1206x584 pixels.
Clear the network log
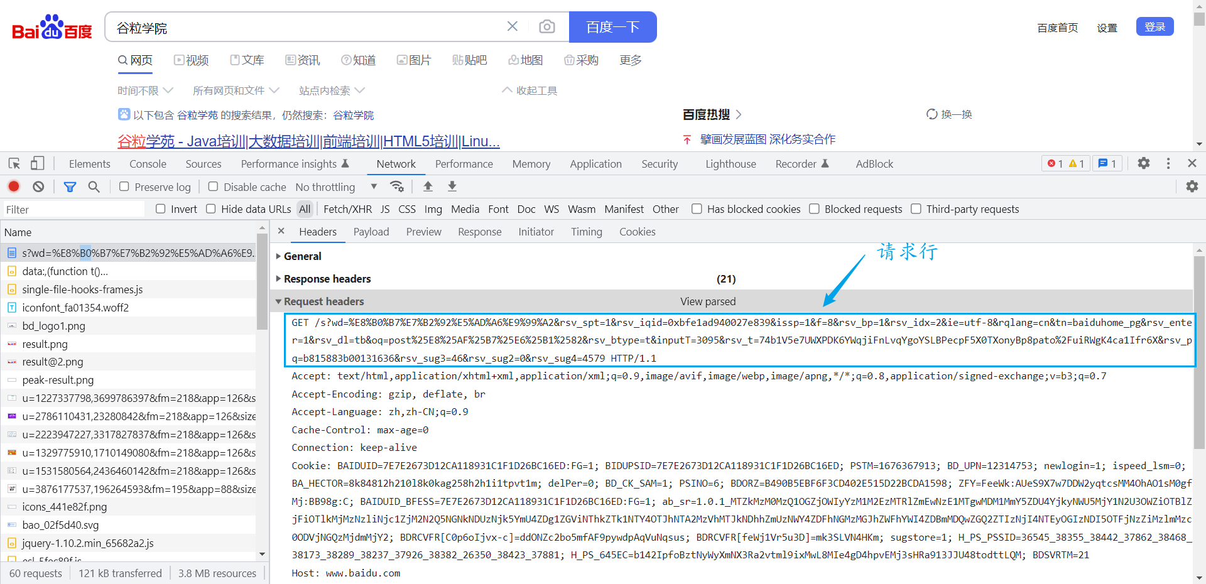click(38, 187)
